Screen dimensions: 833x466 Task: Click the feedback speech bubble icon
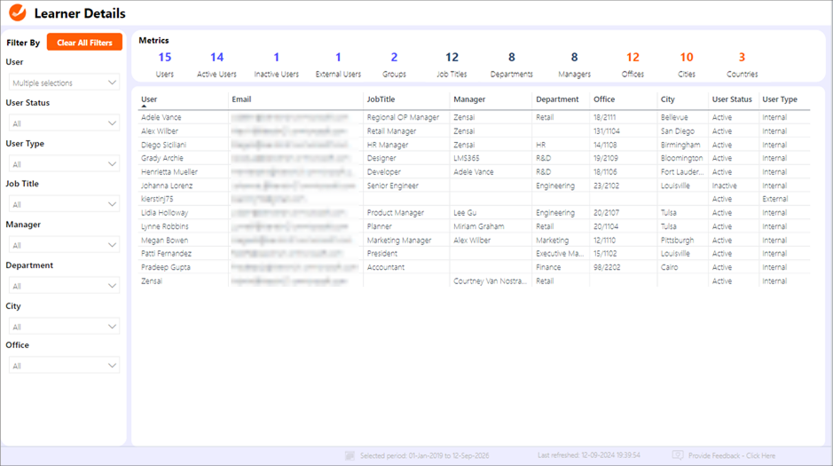pyautogui.click(x=678, y=455)
